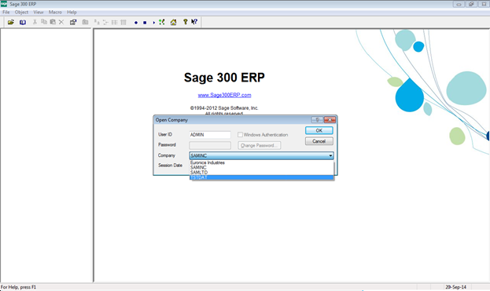Click the Delete X toolbar icon
Screen dimensions: 490x291
tap(61, 22)
